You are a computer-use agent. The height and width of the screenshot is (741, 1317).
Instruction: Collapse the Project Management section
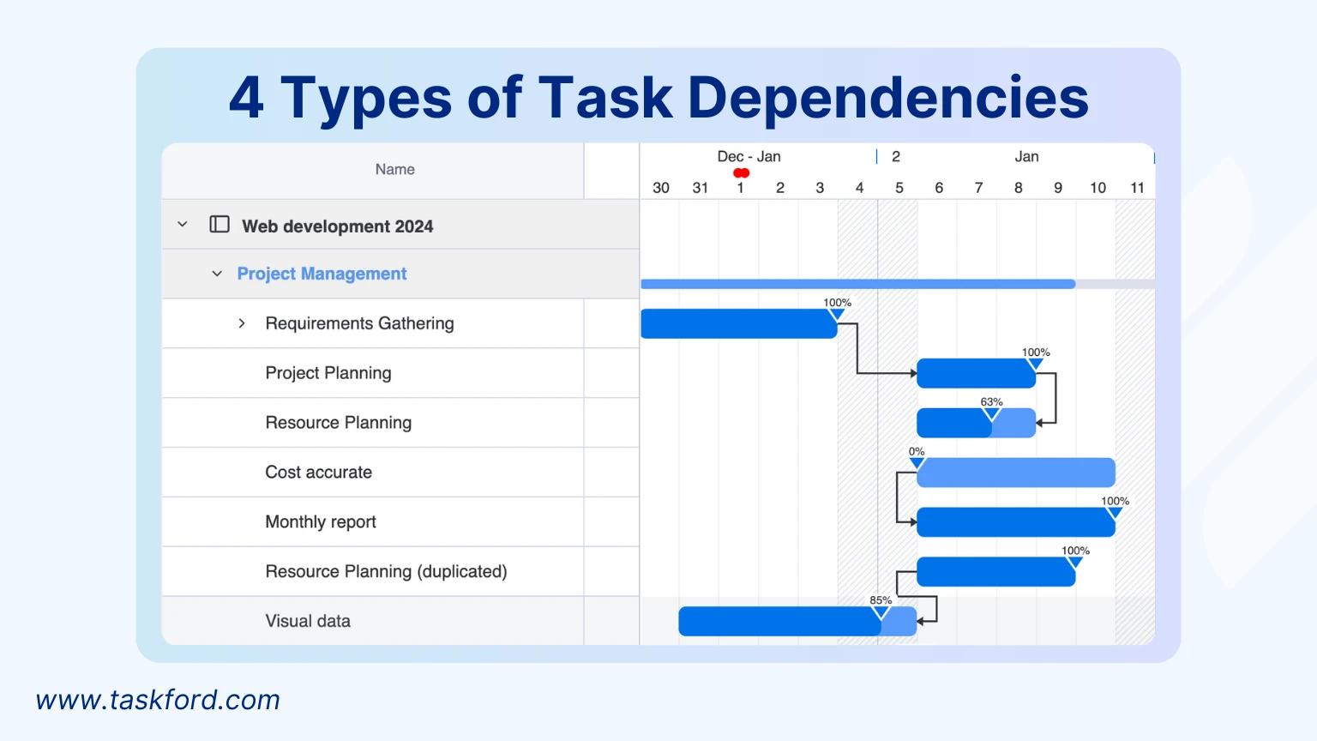click(x=217, y=273)
